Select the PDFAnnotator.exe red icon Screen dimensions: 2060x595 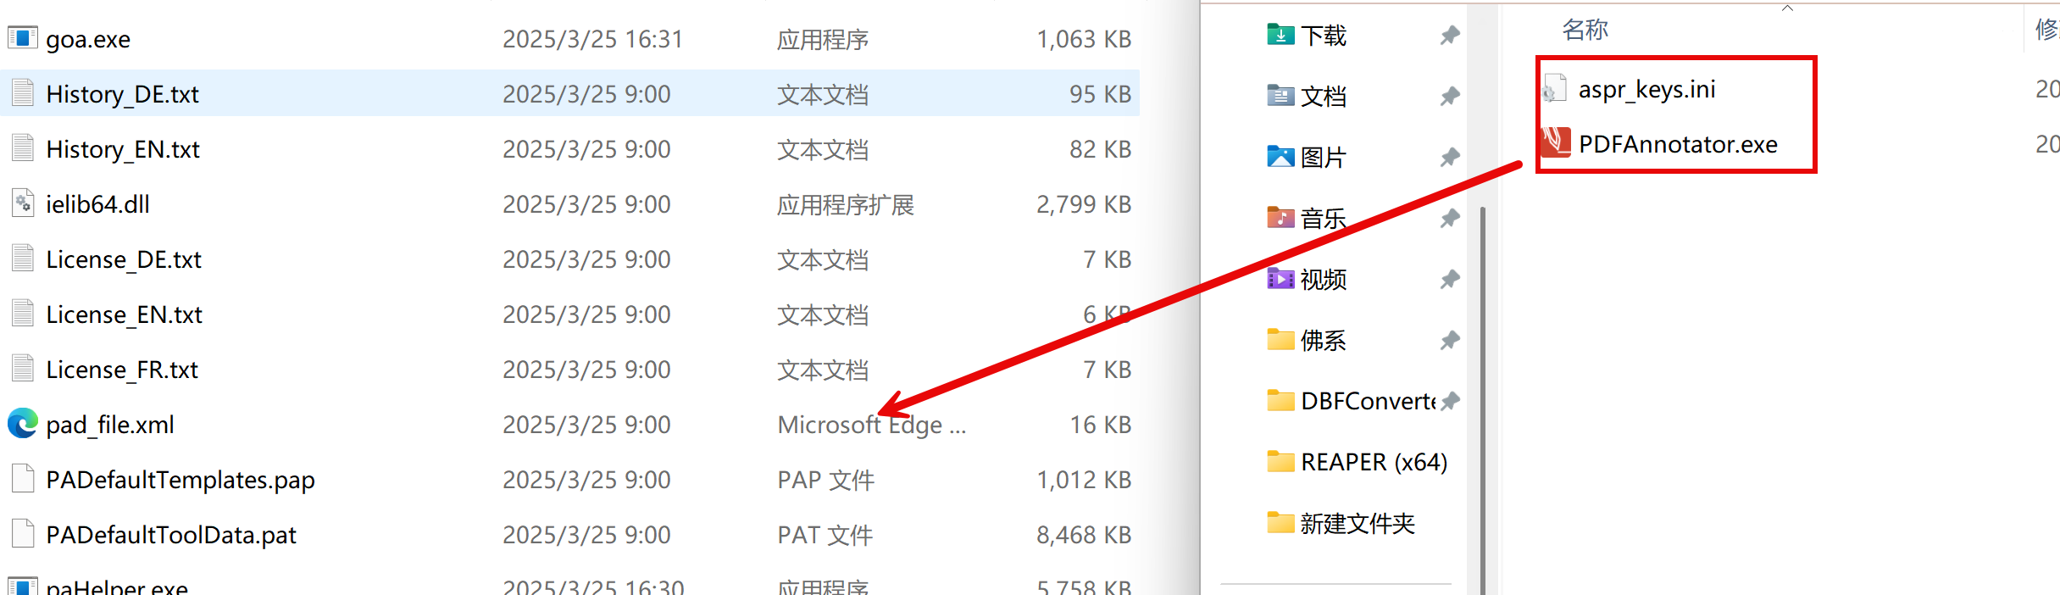click(1555, 143)
